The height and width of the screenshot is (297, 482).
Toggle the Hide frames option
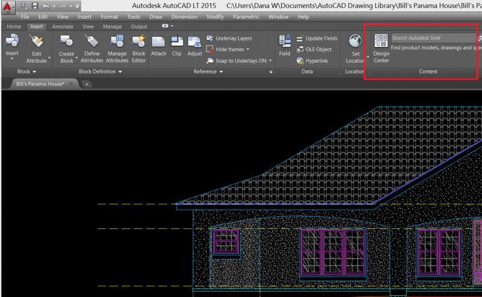(229, 49)
